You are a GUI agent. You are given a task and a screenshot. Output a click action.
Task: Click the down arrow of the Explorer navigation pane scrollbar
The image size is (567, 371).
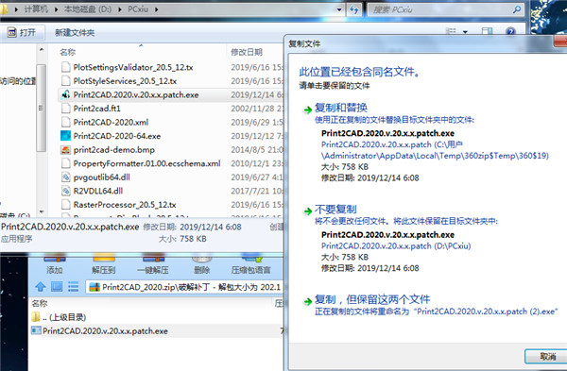42,212
